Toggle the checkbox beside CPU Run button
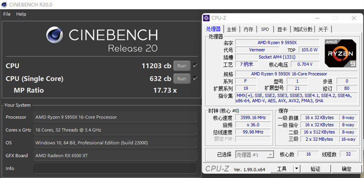This screenshot has height=178, width=364. click(x=195, y=65)
